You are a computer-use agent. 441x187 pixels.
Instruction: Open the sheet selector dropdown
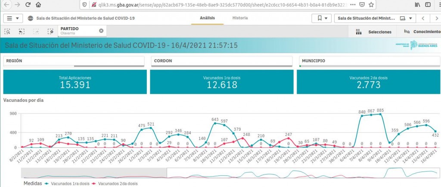click(375, 18)
